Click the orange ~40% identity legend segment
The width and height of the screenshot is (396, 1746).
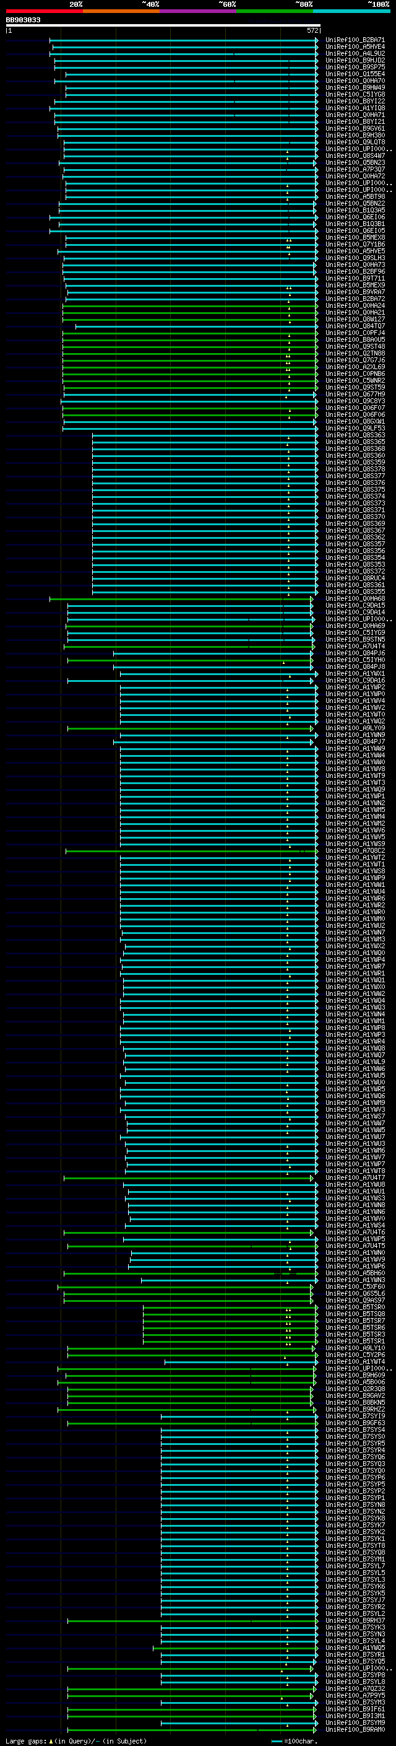(122, 12)
